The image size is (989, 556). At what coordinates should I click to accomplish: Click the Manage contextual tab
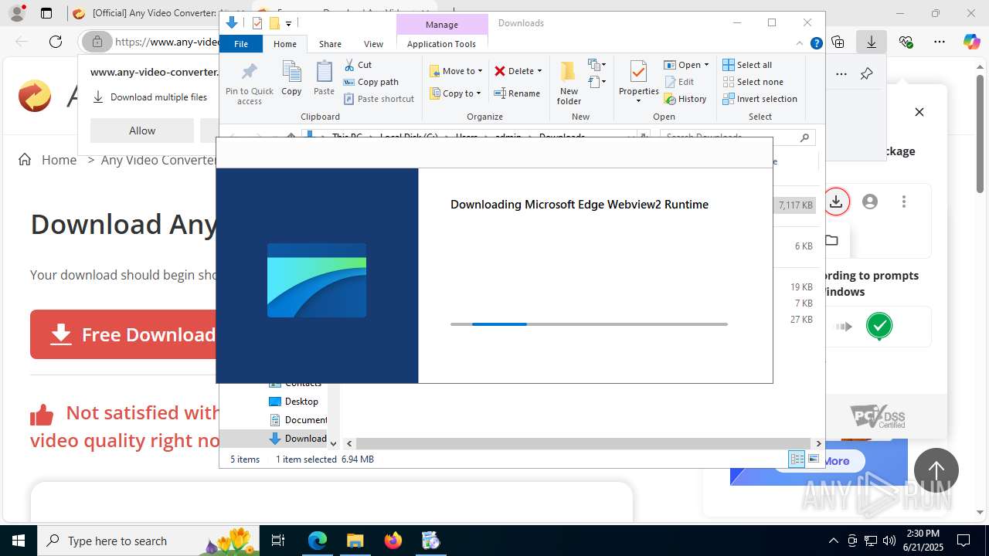tap(441, 25)
